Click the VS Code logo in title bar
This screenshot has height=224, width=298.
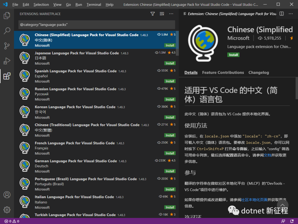(x=5, y=4)
